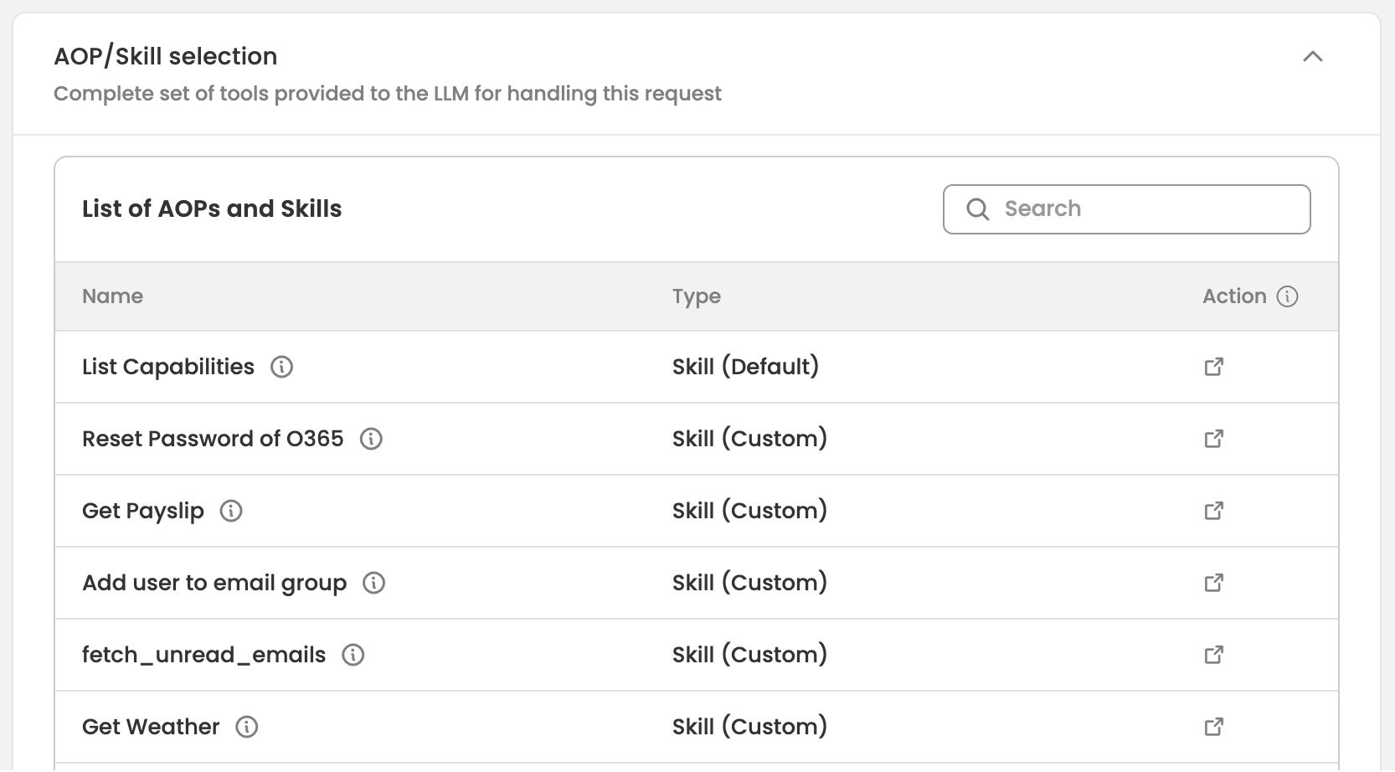
Task: Open Add user to email group link
Action: [1213, 583]
